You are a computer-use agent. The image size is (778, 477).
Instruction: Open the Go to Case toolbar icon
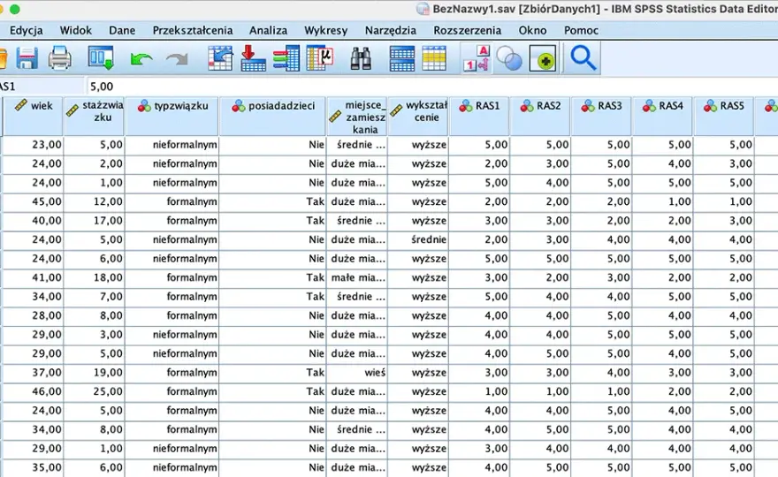(x=220, y=58)
